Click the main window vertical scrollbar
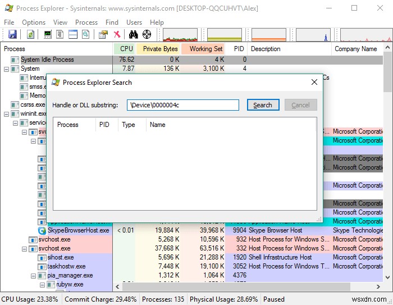Viewport: 393px width, 305px height. [x=388, y=169]
